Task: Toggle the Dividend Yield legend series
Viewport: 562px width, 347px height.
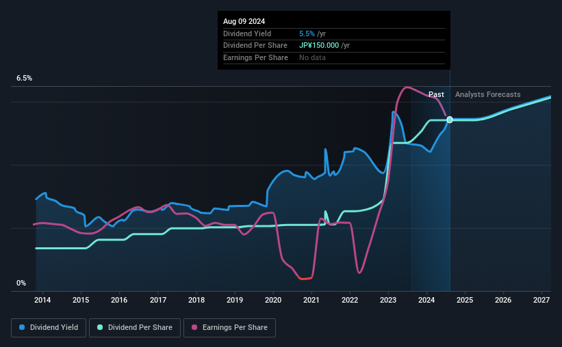Action: (x=49, y=328)
